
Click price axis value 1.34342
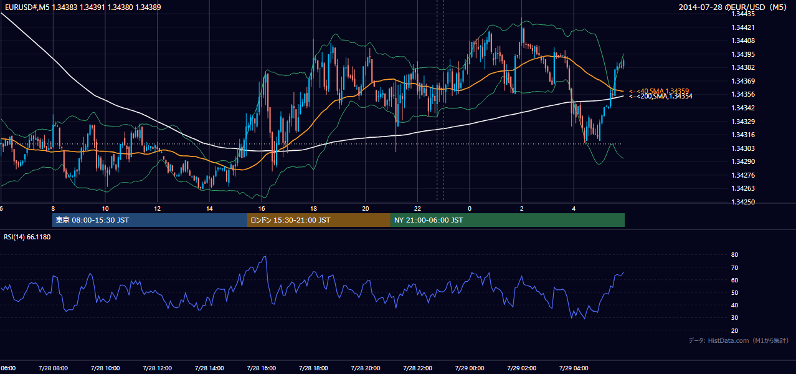744,108
